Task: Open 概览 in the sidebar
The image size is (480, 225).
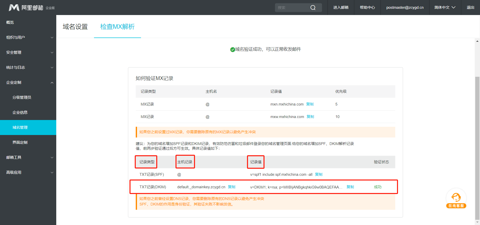Action: [28, 22]
